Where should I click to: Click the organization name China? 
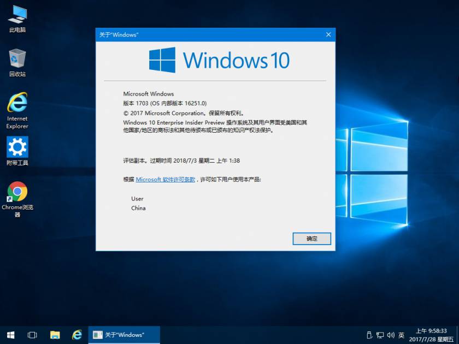(138, 208)
